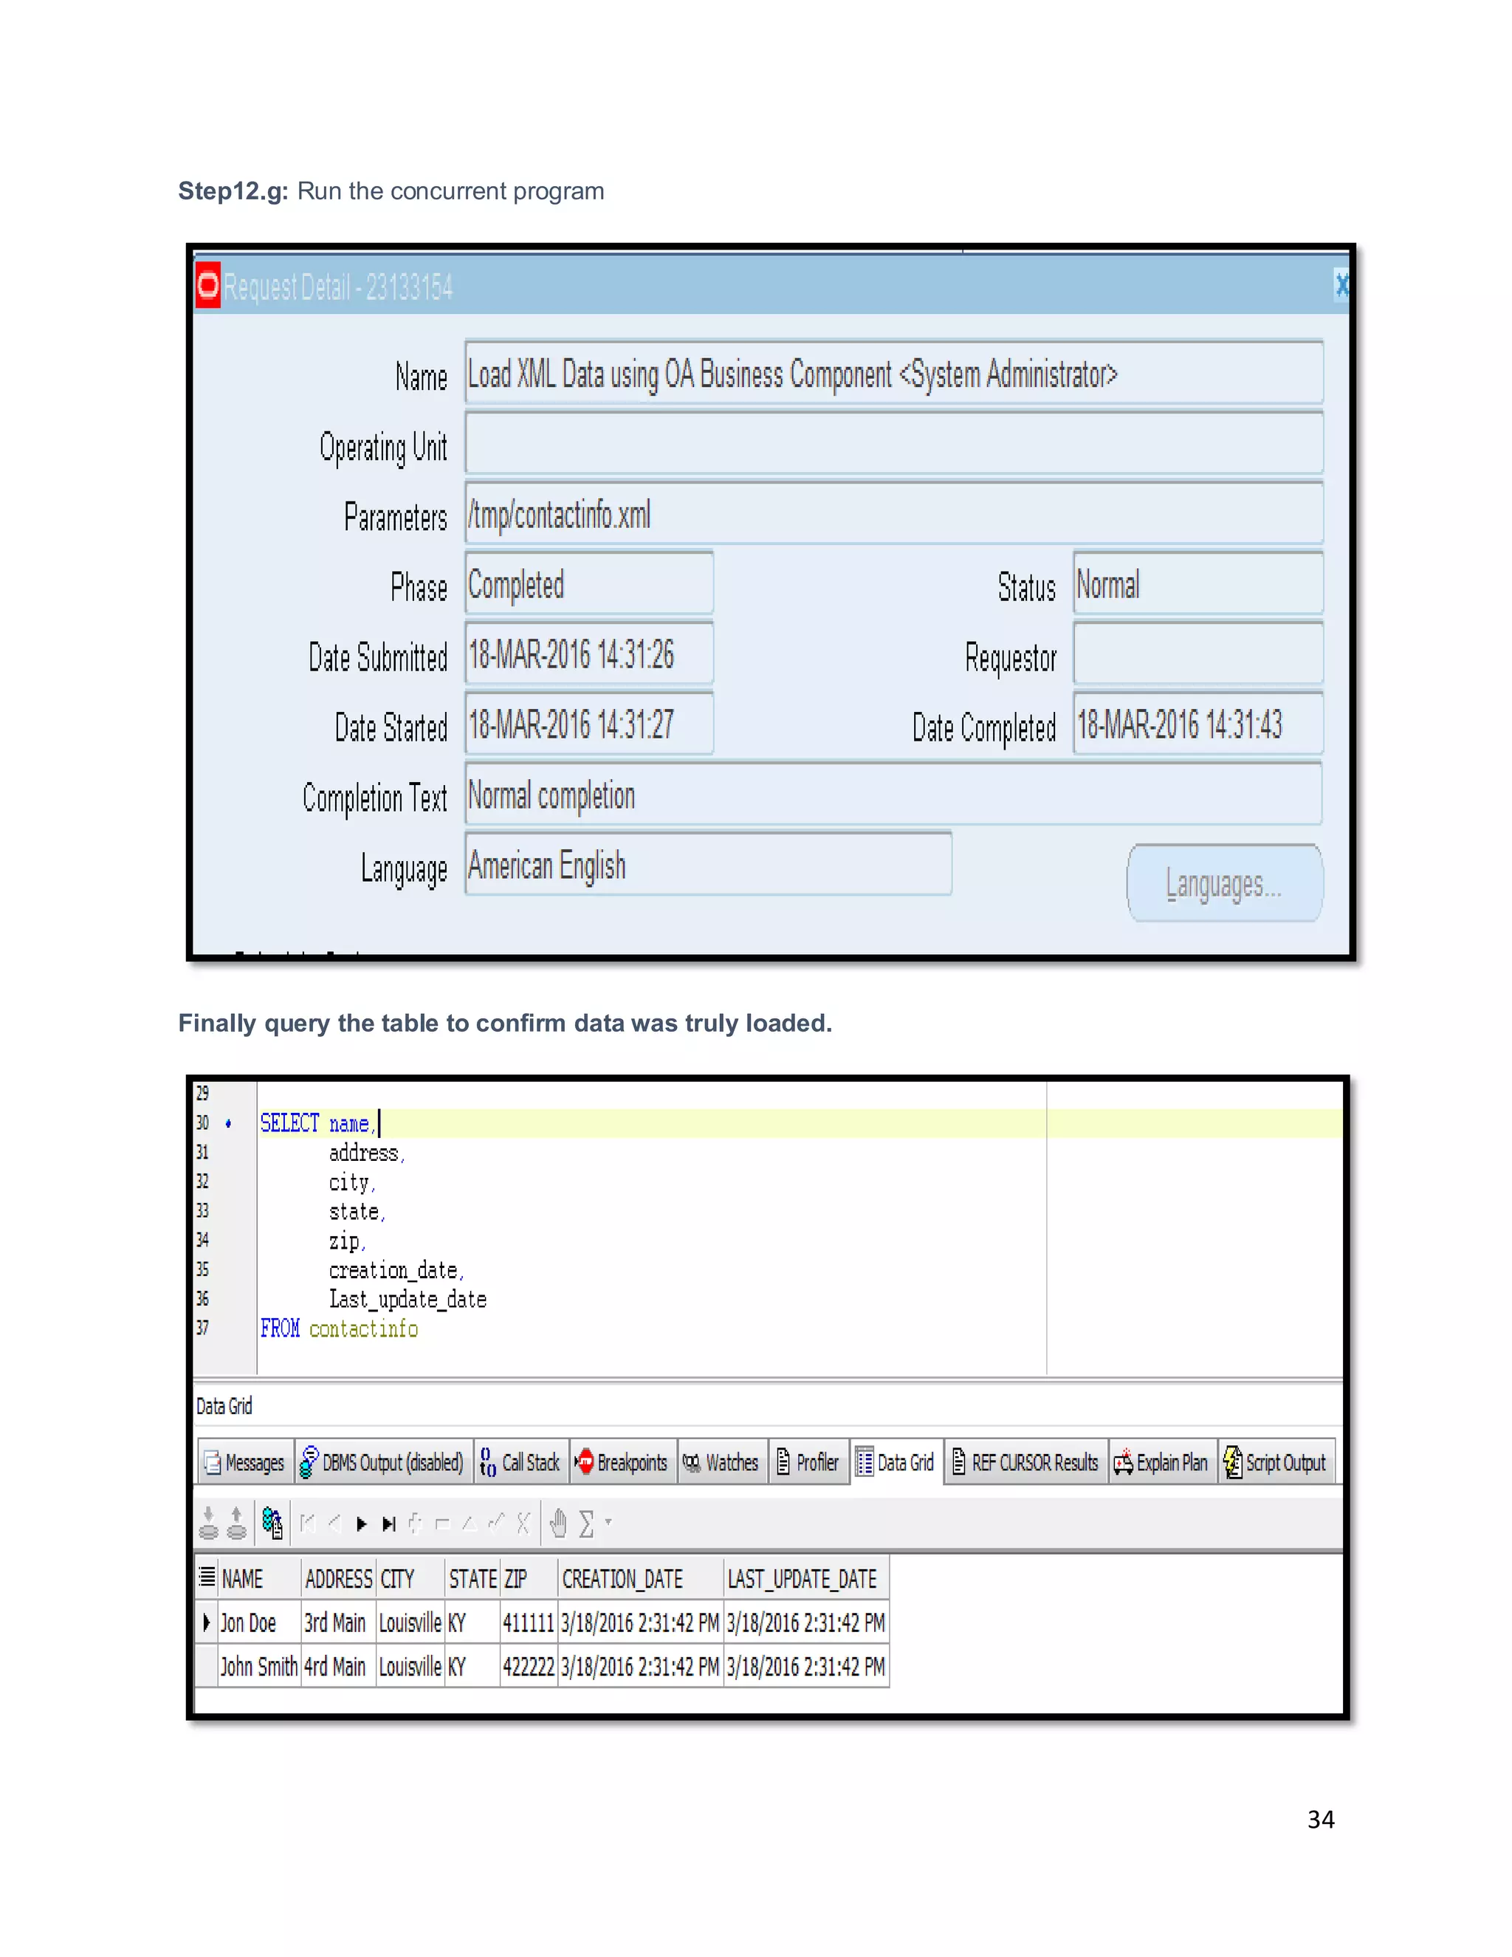1512x1957 pixels.
Task: Click line number 30 breakpoint dot in gutter
Action: (228, 1123)
